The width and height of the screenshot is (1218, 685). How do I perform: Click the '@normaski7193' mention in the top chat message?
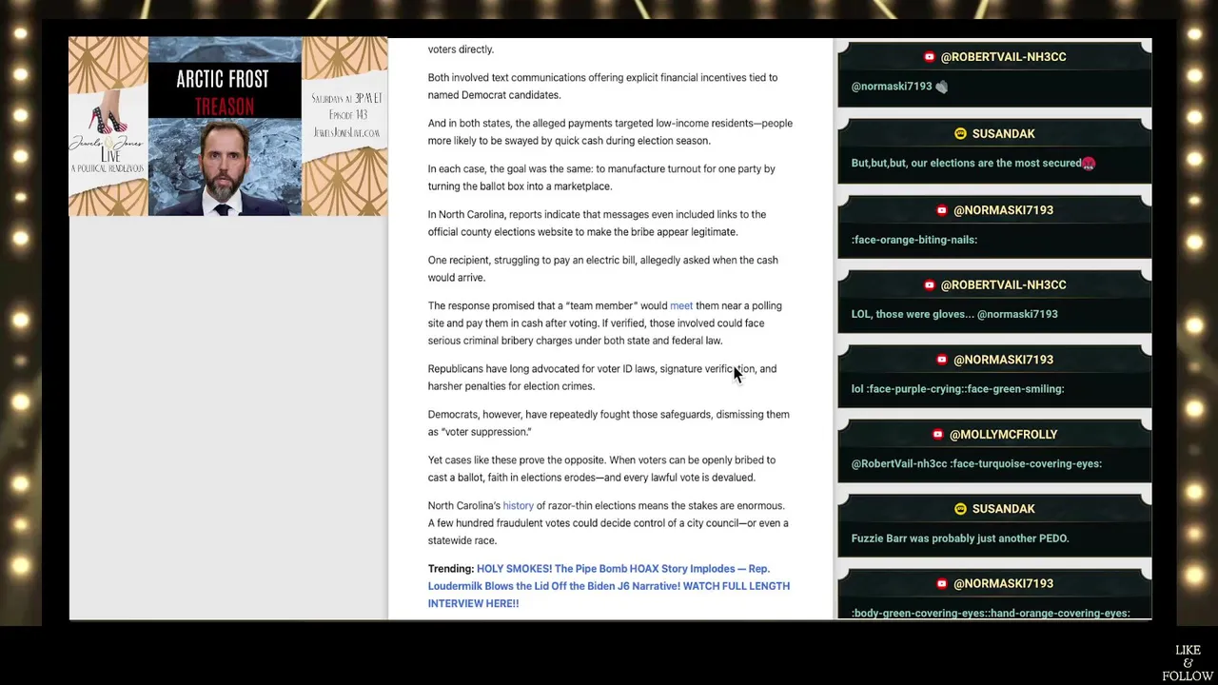point(892,87)
